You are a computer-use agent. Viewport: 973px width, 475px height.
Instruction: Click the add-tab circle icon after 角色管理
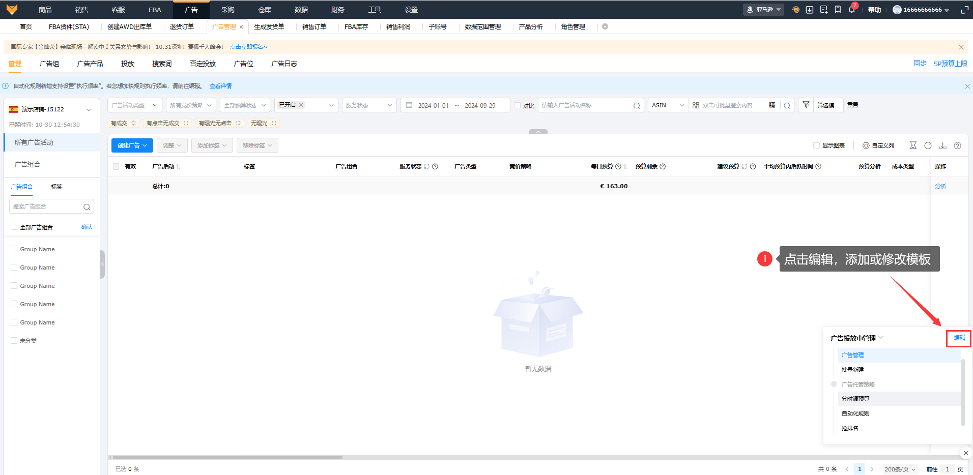coord(605,26)
